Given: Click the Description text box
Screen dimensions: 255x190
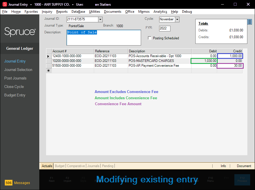Looking at the screenshot, I should [x=104, y=38].
